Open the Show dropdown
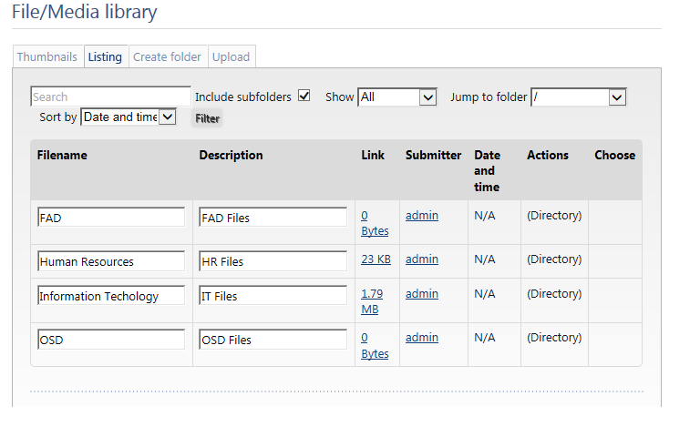Image resolution: width=700 pixels, height=437 pixels. (397, 97)
